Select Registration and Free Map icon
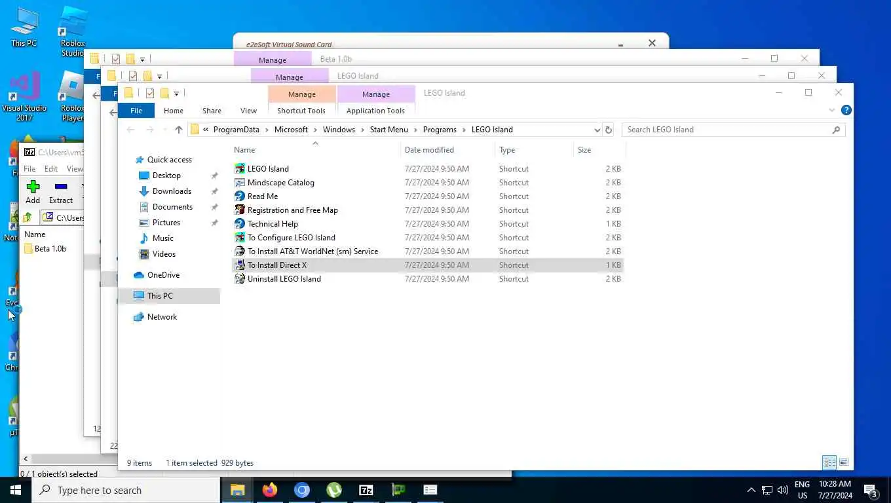Image resolution: width=891 pixels, height=503 pixels. pos(240,210)
